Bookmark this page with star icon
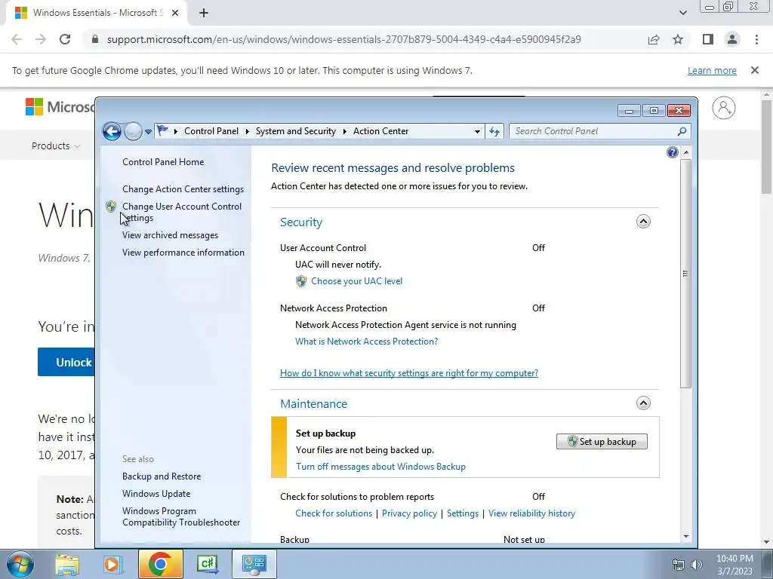This screenshot has height=579, width=773. click(678, 39)
